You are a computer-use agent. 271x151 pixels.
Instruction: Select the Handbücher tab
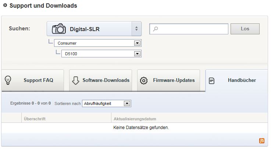[x=236, y=80]
